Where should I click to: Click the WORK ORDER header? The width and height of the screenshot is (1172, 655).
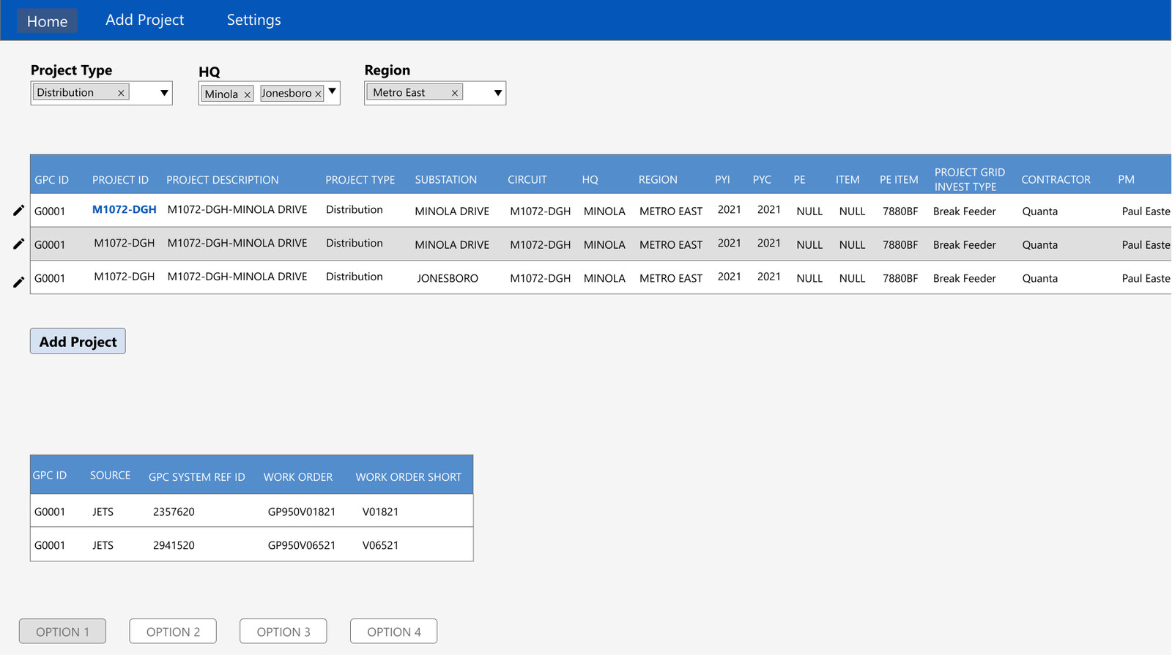click(297, 477)
